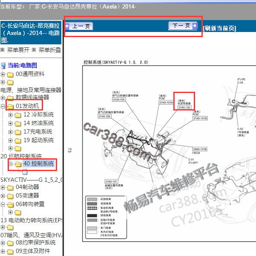256x256 pixels.
Task: Expand the 13 电动助力转向系统 node
Action: click(11, 212)
